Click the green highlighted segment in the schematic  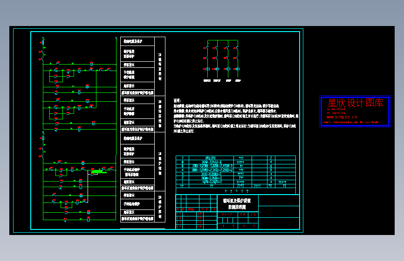point(99,172)
